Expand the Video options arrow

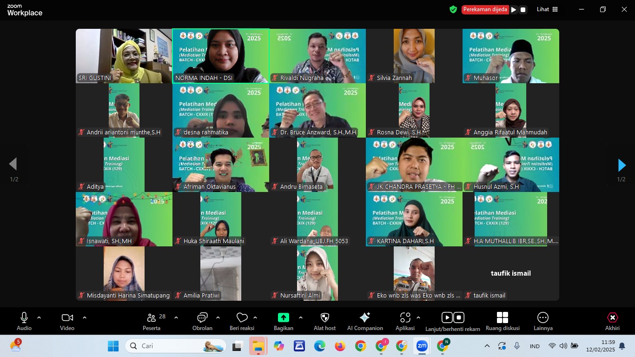pyautogui.click(x=85, y=317)
